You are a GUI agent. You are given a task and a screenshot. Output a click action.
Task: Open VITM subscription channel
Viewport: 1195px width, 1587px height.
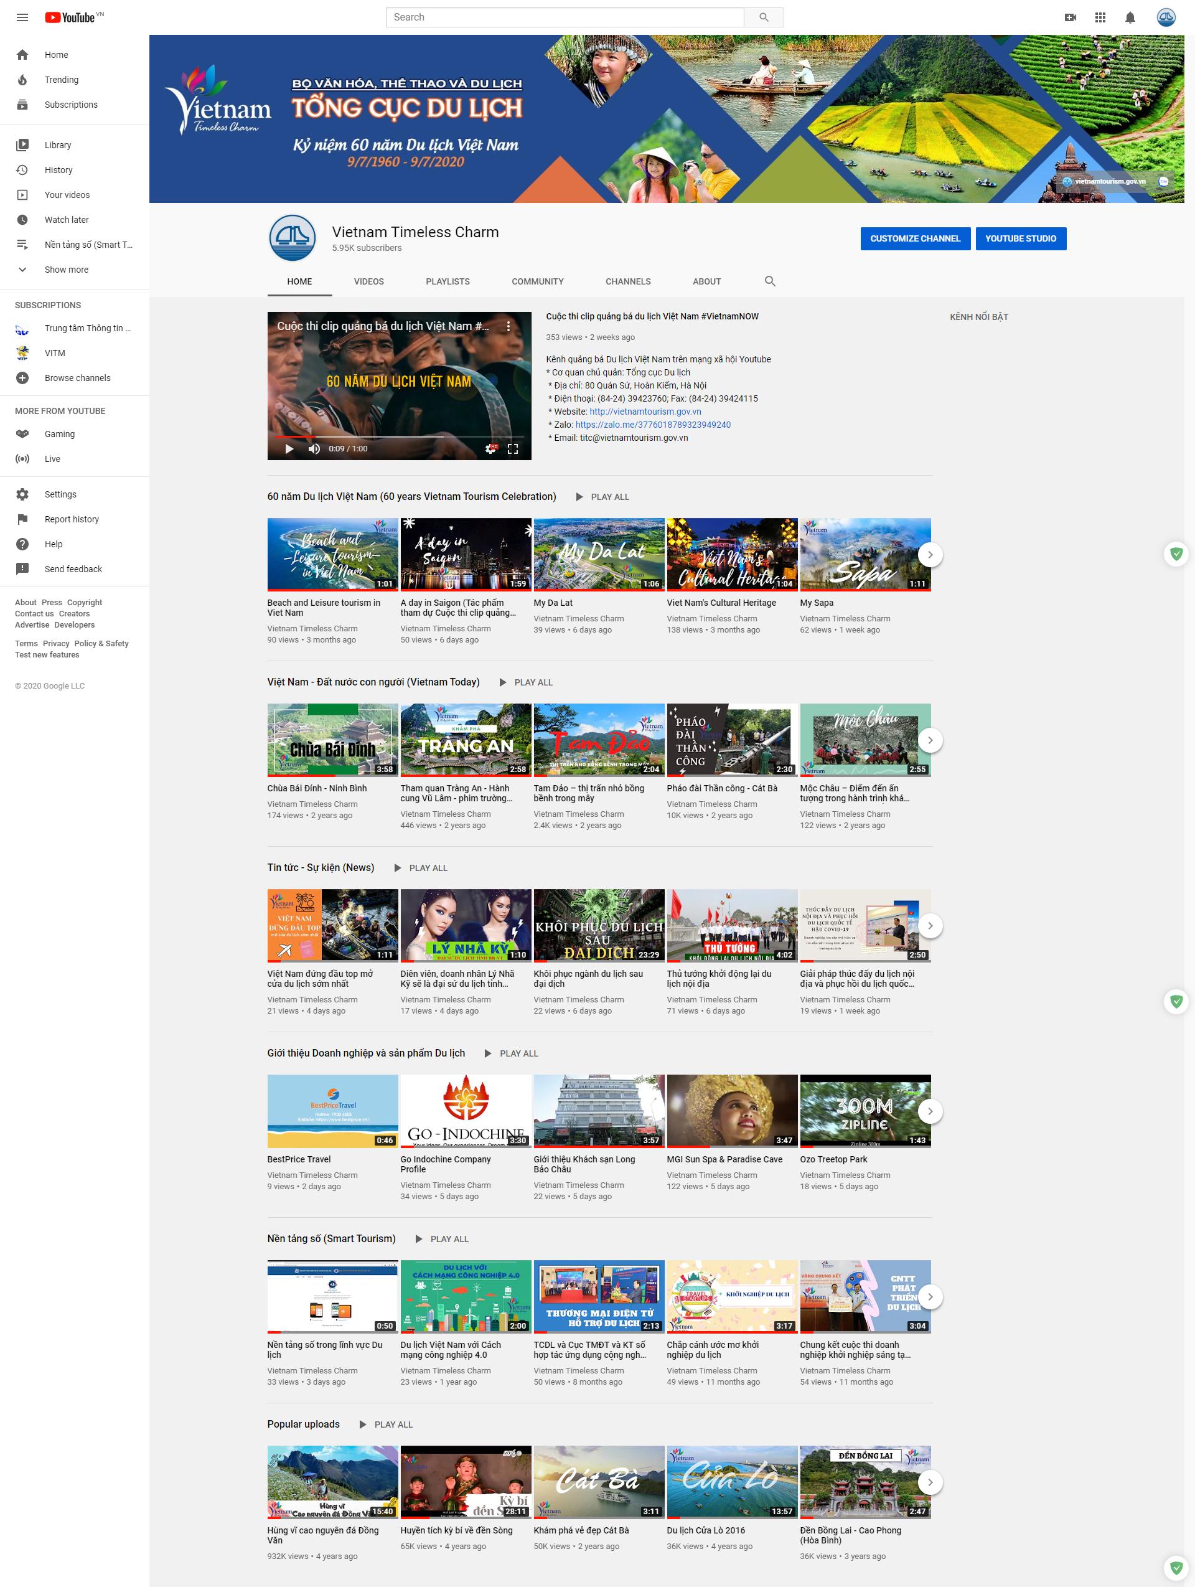[x=75, y=353]
